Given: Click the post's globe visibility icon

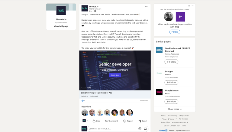Looking at the screenshot, I should click(x=95, y=11).
